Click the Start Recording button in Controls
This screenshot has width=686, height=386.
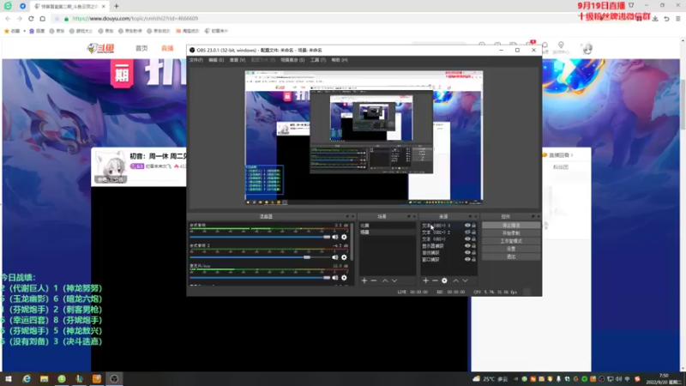tap(511, 233)
